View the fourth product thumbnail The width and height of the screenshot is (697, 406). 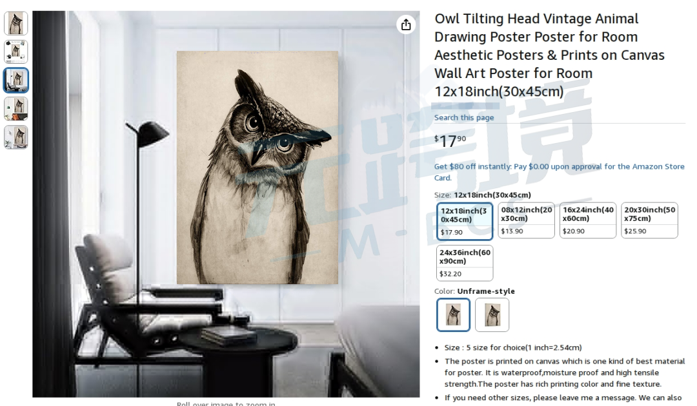coord(16,109)
